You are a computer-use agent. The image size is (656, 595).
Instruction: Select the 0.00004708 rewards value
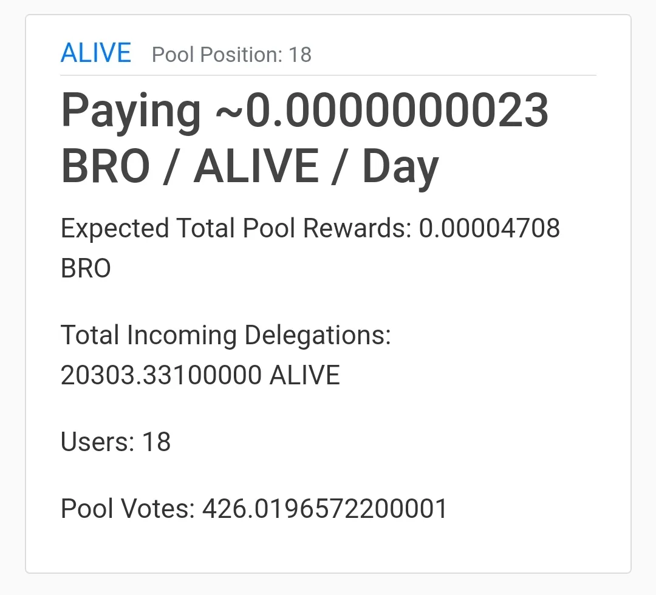tap(490, 229)
